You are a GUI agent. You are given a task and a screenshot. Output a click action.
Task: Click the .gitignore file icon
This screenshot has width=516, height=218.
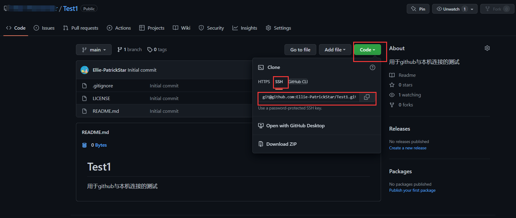(x=84, y=86)
